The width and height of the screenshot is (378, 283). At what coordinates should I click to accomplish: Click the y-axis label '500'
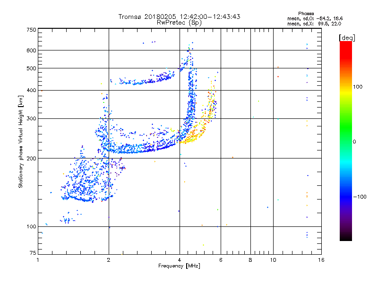coord(31,68)
